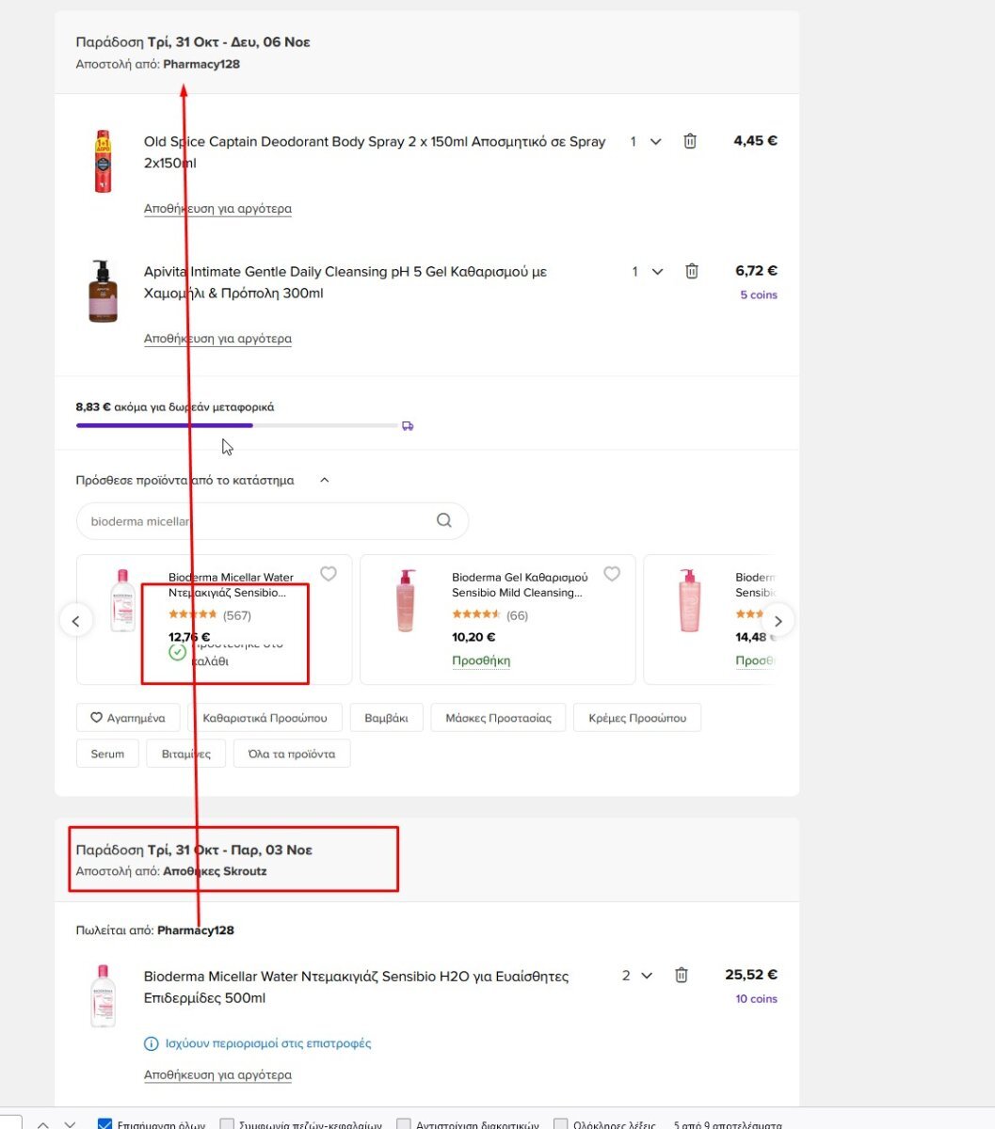Check the Ολόκληρες λέξεις option

[561, 1124]
